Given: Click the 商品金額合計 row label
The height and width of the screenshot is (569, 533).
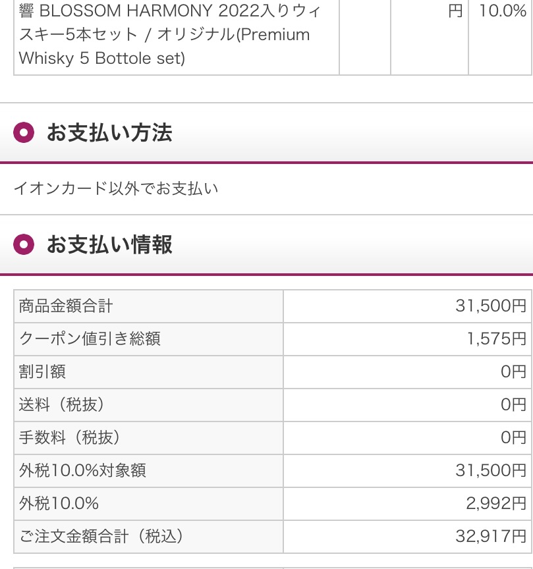Looking at the screenshot, I should pyautogui.click(x=66, y=306).
